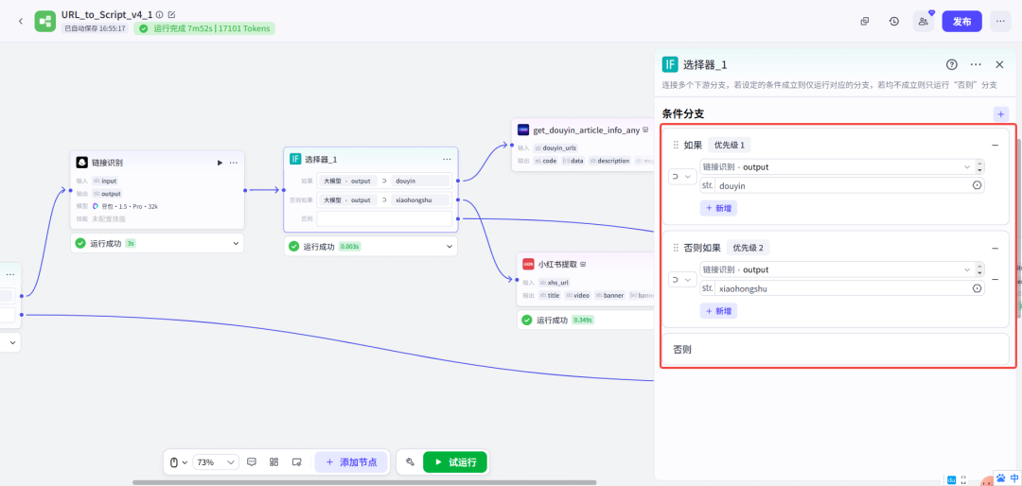Viewport: 1022px width, 486px height.
Task: Run the 链接识别 node with play icon
Action: tap(220, 163)
